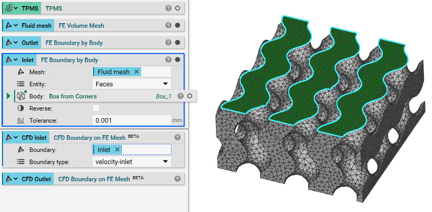Image resolution: width=432 pixels, height=212 pixels.
Task: Click the TPMS block lattice icon
Action: 9,8
